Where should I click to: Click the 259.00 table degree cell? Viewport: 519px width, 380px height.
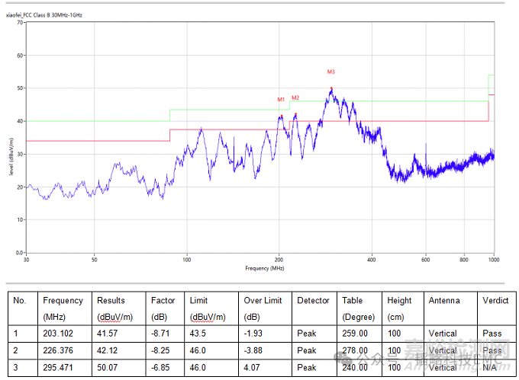tap(355, 334)
